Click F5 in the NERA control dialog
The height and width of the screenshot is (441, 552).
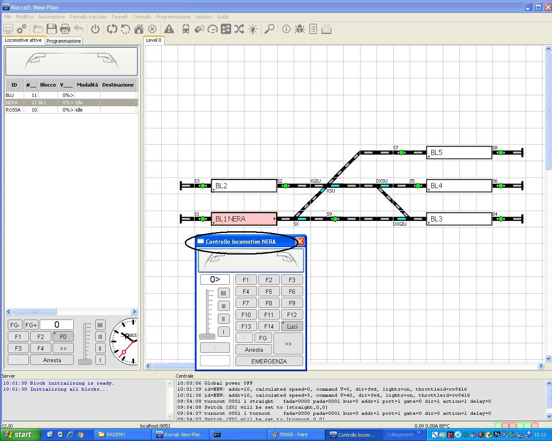tap(269, 292)
